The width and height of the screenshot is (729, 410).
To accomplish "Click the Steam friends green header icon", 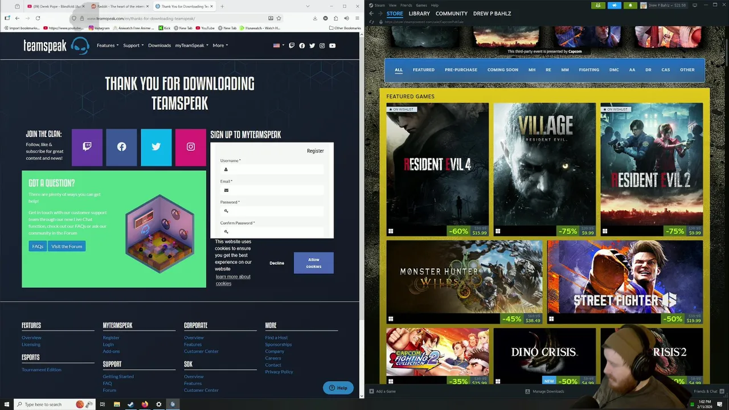I will pos(598,5).
